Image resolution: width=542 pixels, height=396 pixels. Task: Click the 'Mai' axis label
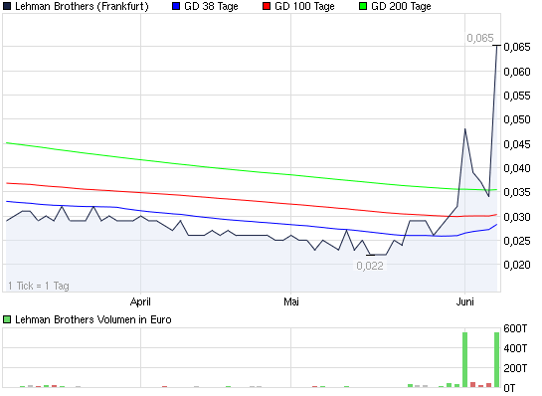(291, 301)
